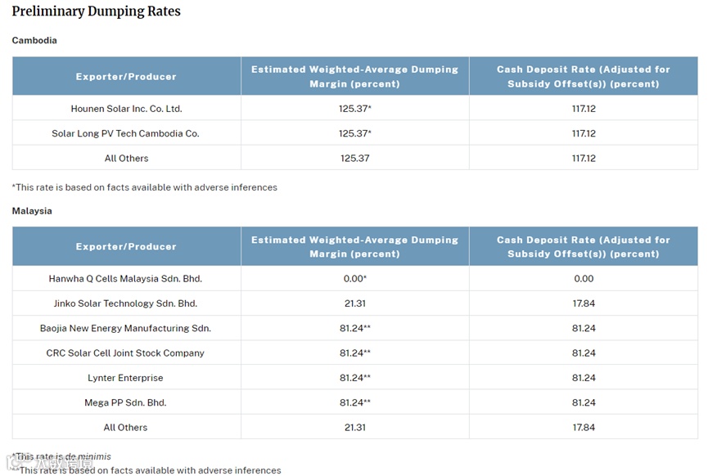Select the 'Mega PP Sdn. Bhd.' cell
The height and width of the screenshot is (476, 708).
click(125, 403)
